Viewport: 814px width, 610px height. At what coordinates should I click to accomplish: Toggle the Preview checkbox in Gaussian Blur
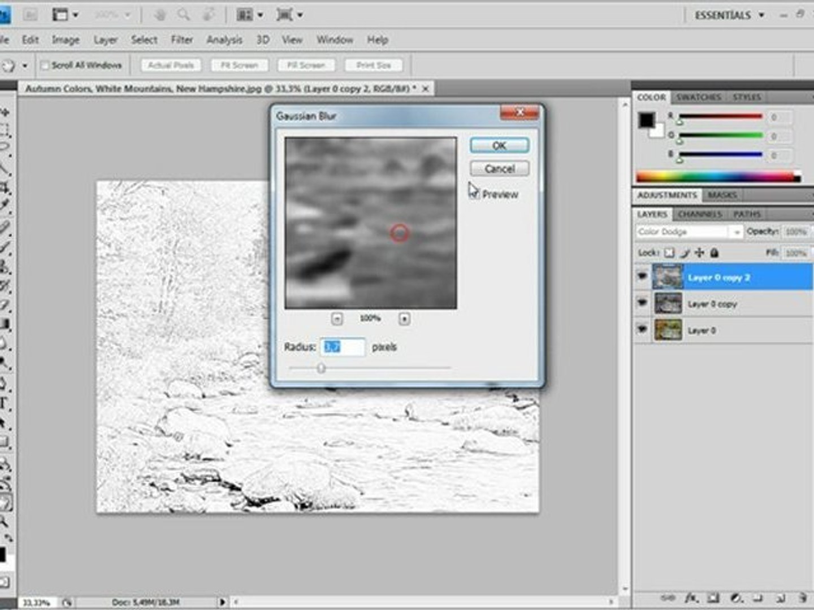(475, 194)
